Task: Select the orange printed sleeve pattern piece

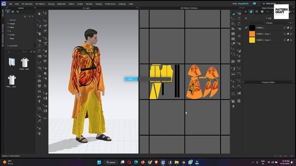Action: click(x=194, y=71)
